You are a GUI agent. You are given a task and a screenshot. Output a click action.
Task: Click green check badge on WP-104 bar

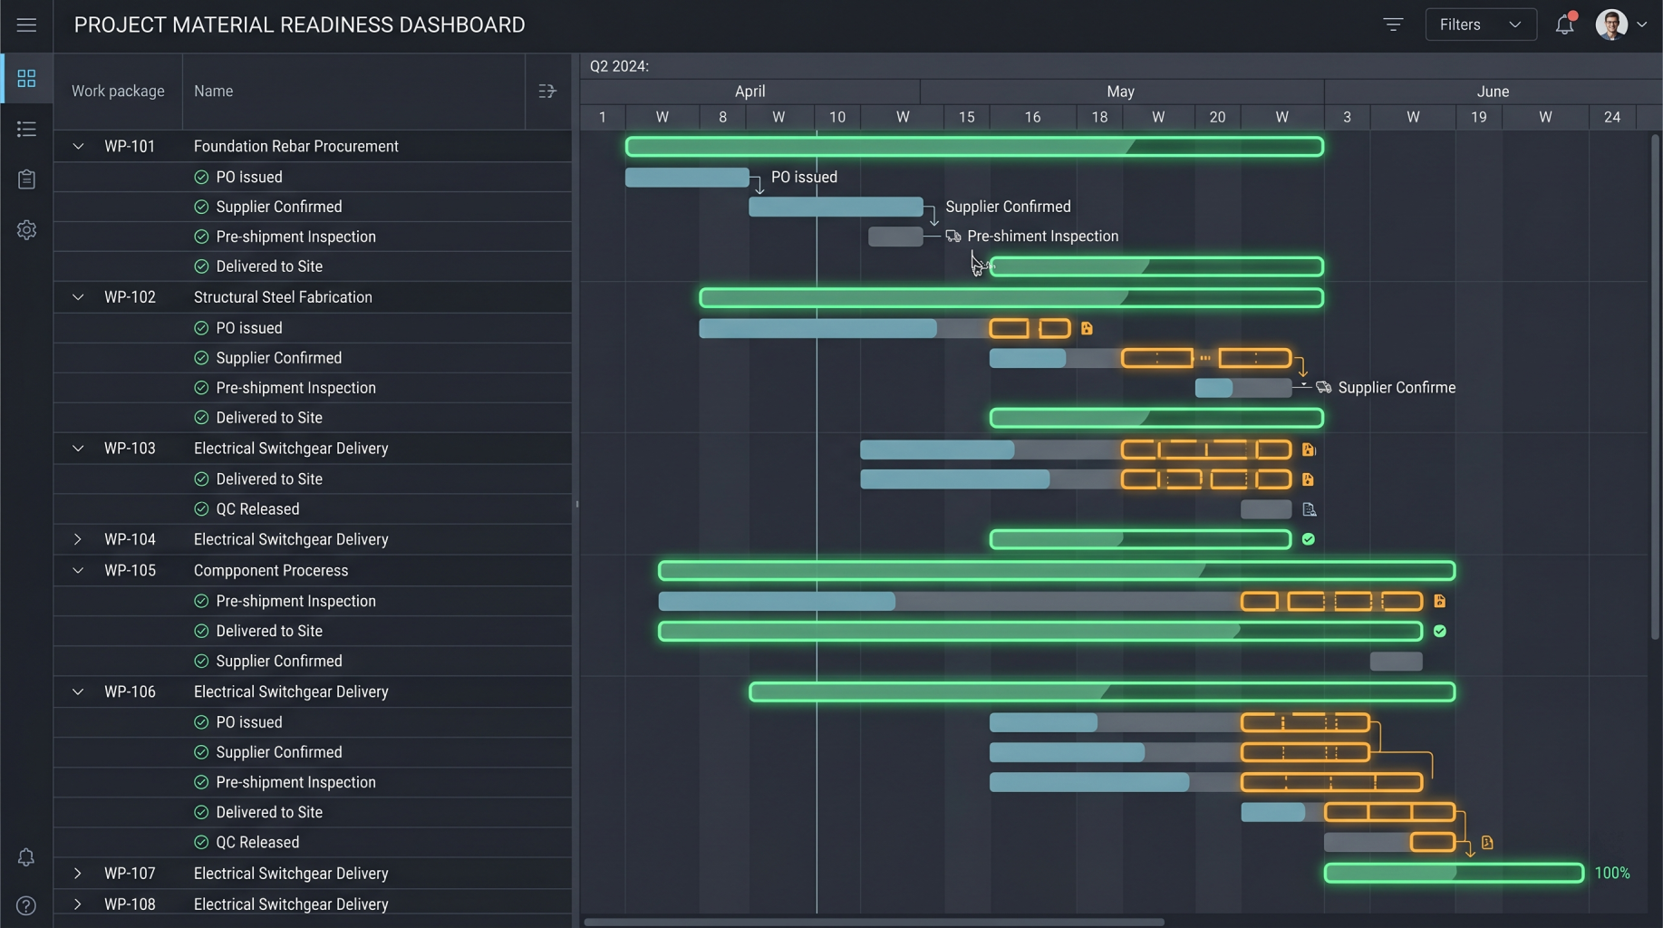pyautogui.click(x=1308, y=539)
